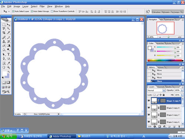Switch to the Swatches tab
The image size is (185, 139).
[x=160, y=43]
